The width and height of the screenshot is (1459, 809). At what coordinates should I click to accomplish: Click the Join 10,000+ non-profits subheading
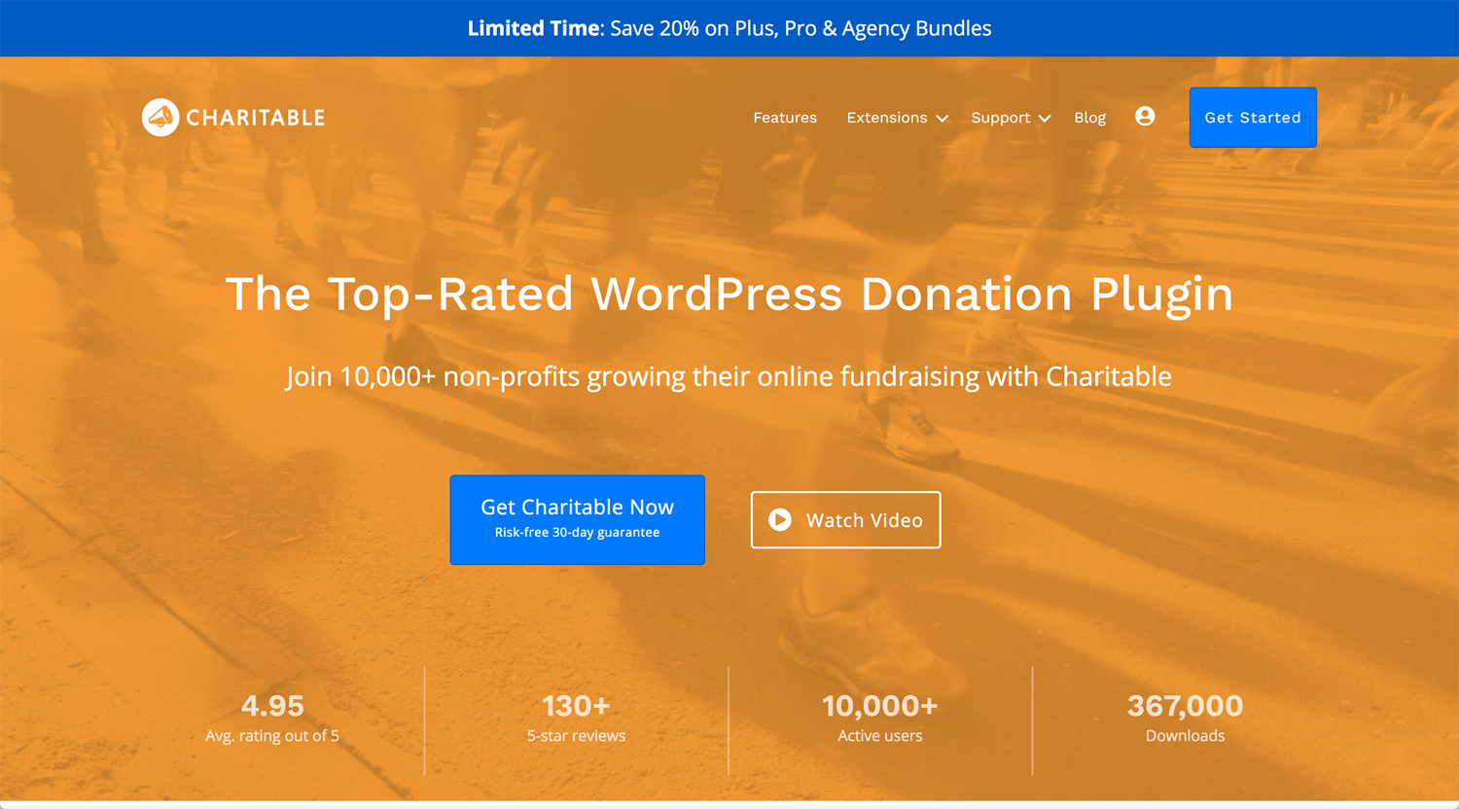[x=729, y=377]
